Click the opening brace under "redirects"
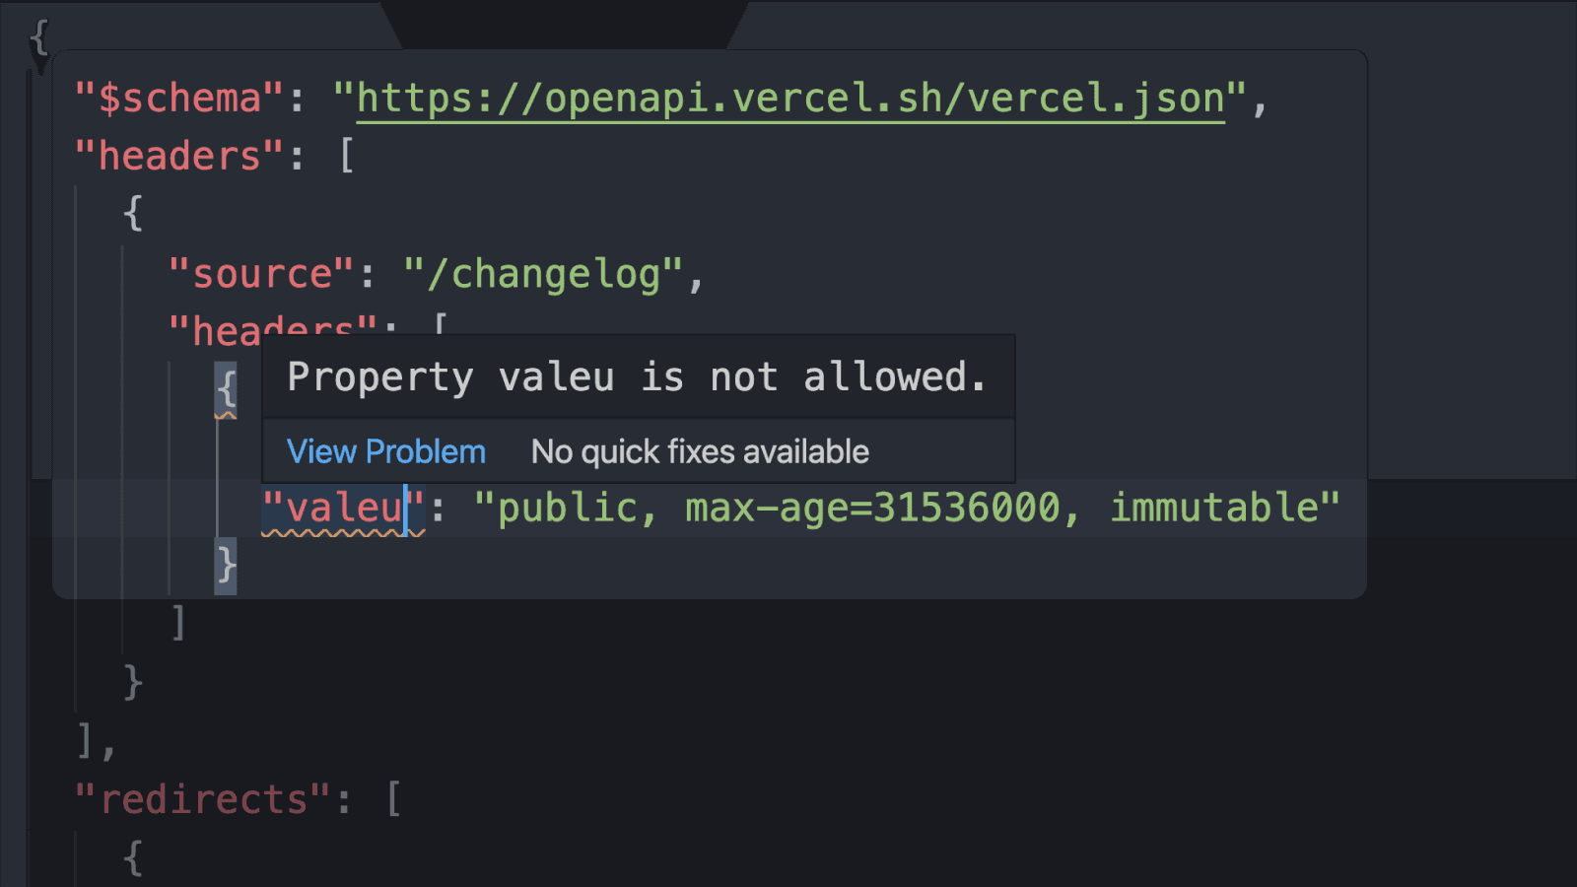The width and height of the screenshot is (1577, 887). (133, 857)
